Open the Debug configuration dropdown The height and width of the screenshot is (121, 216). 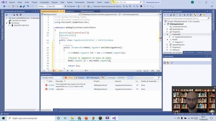tap(43, 6)
